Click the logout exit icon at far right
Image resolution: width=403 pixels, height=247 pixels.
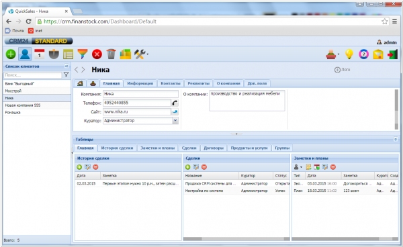[393, 54]
